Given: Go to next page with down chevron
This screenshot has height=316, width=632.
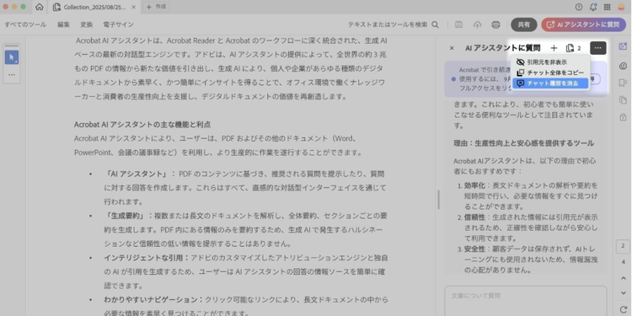Looking at the screenshot, I should (623, 293).
